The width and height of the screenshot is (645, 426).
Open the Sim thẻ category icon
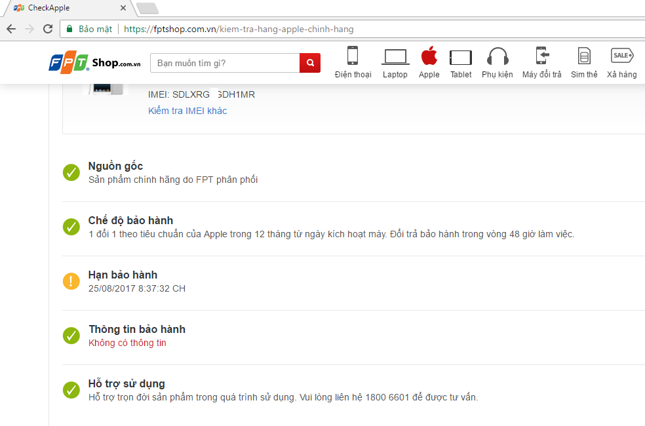(x=584, y=62)
